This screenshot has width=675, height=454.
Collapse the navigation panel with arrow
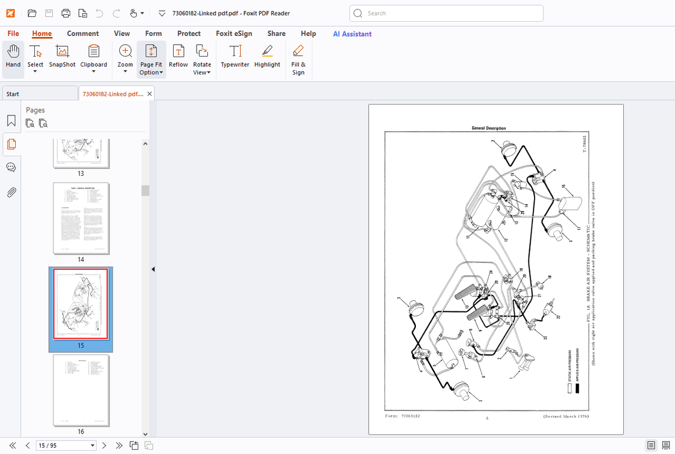[x=153, y=269]
